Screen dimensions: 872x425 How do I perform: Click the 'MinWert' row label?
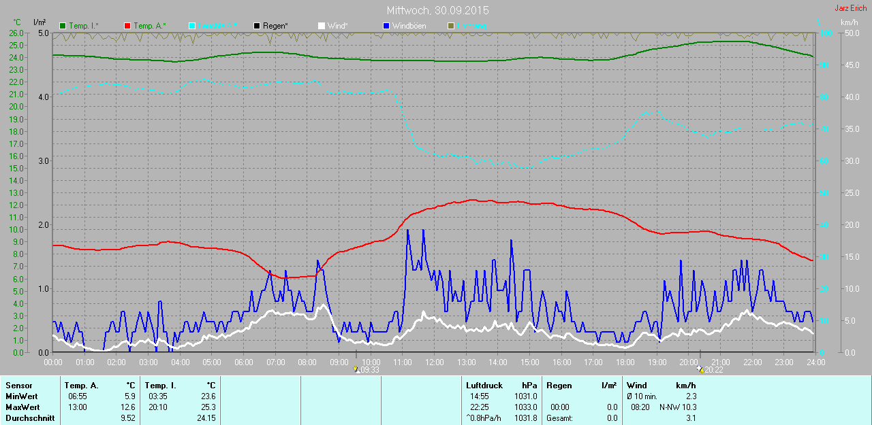click(21, 396)
